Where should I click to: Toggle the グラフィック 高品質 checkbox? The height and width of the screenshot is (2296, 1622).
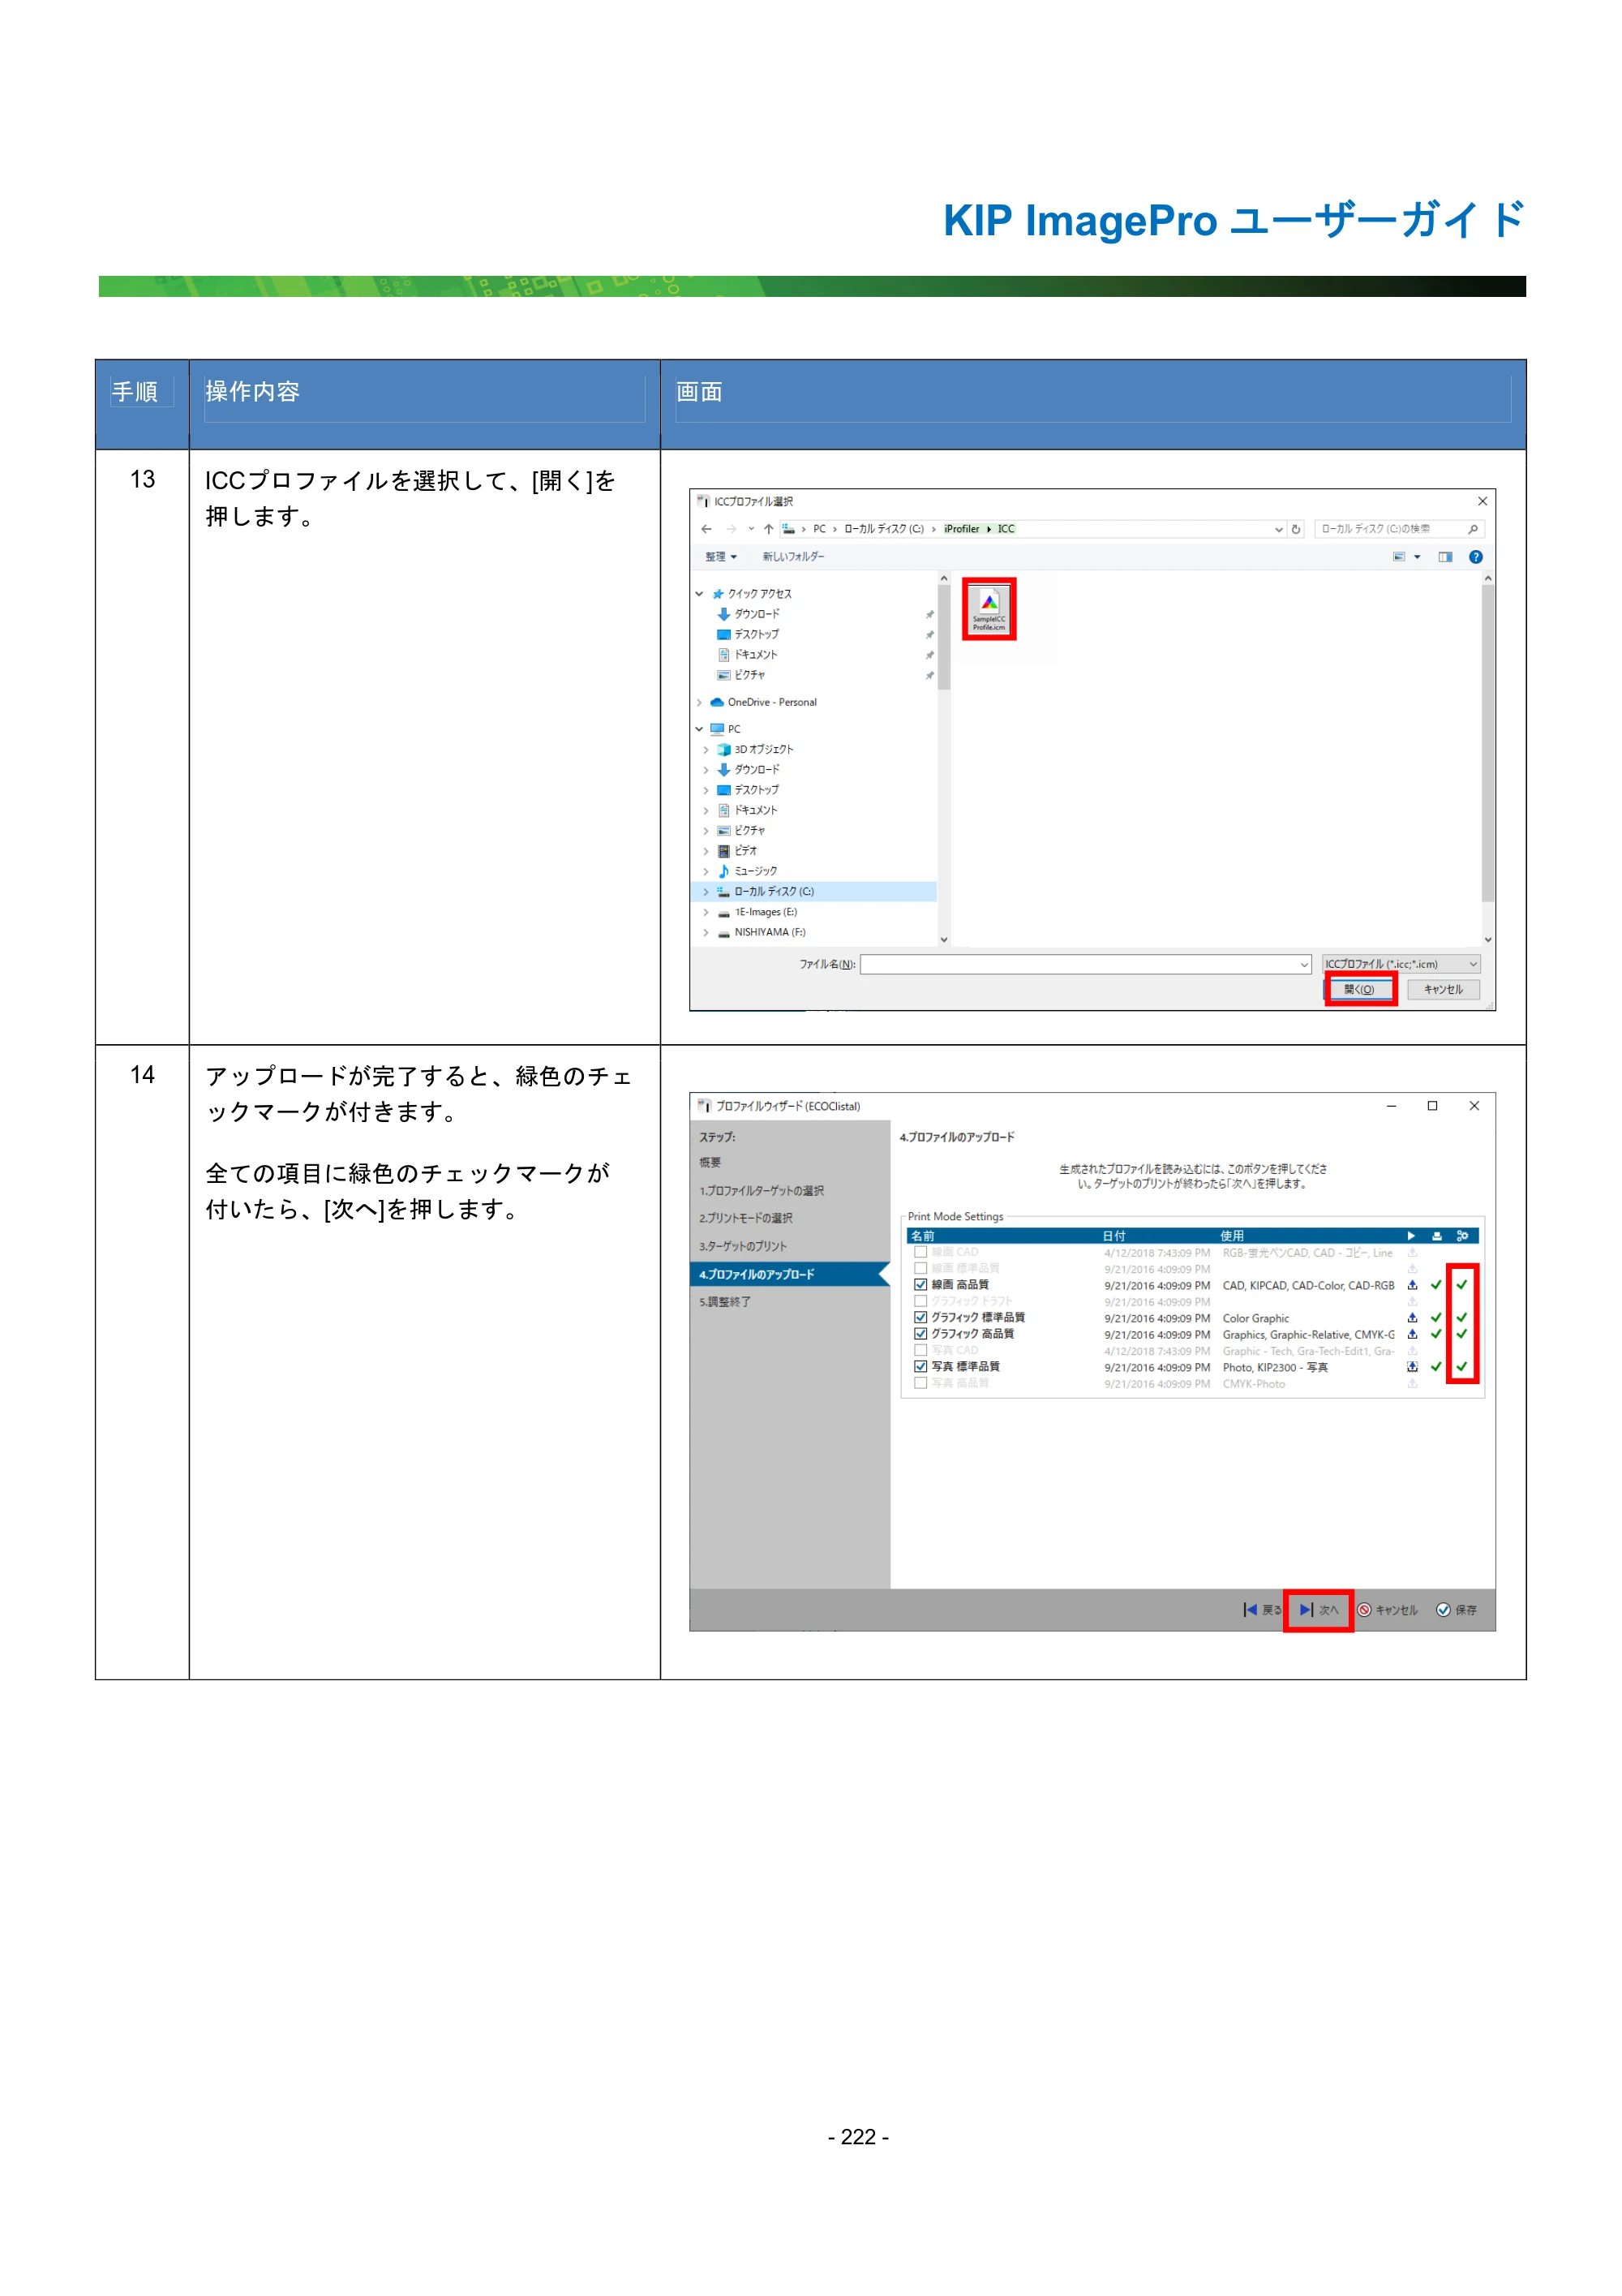[x=920, y=1334]
